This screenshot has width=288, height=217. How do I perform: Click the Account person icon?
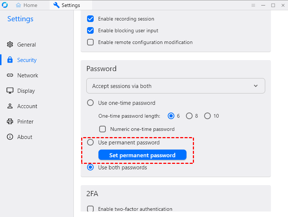tap(10, 106)
